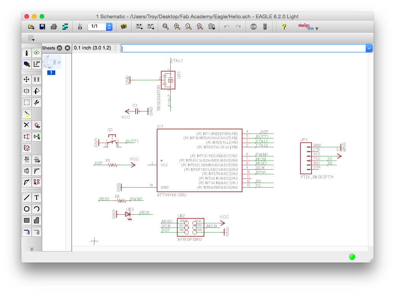Expand hidden tools with double chevron

[32, 249]
